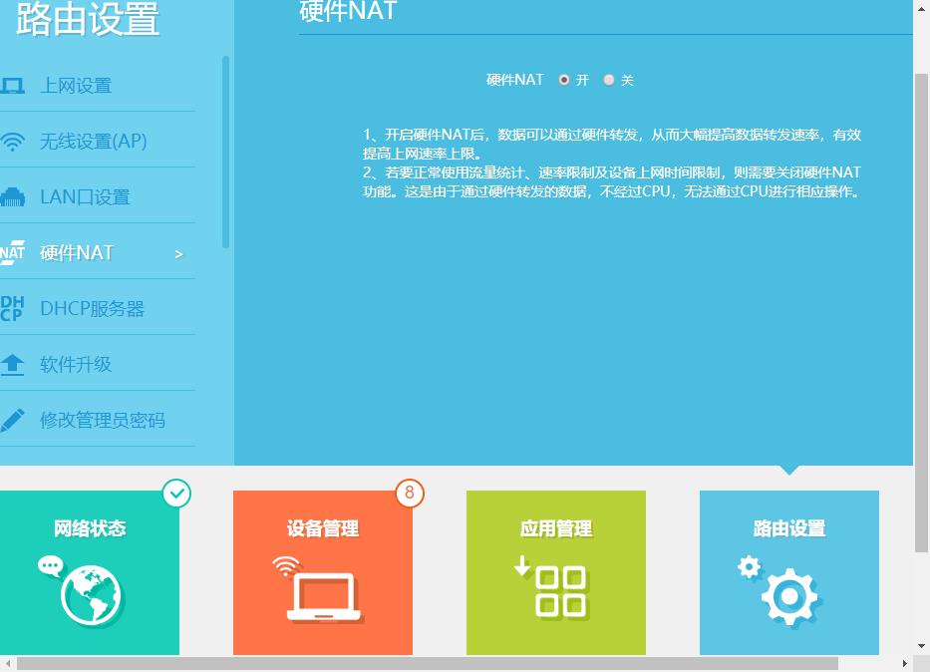Click the 软件升级 upload arrow icon
Image resolution: width=930 pixels, height=672 pixels.
point(13,363)
